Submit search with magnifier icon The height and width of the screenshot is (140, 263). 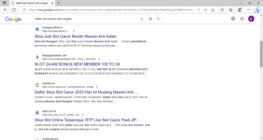[158, 19]
